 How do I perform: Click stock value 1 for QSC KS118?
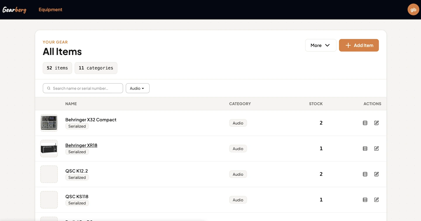click(321, 200)
